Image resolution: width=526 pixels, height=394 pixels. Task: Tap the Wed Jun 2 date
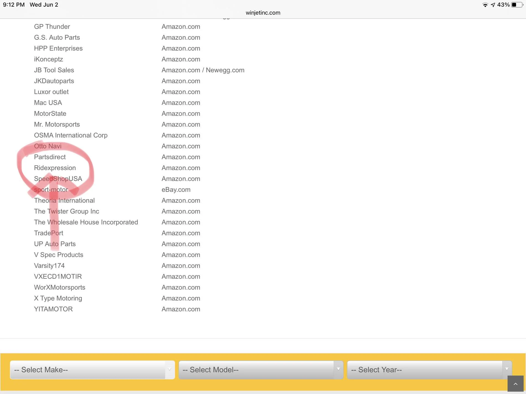pyautogui.click(x=44, y=5)
